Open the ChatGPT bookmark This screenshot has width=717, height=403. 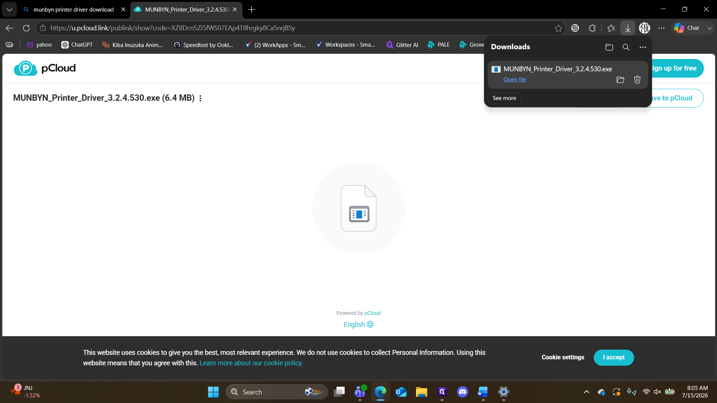[x=77, y=45]
